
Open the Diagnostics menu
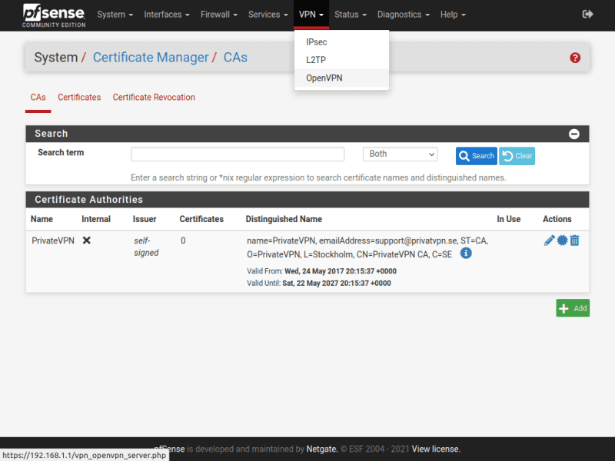403,15
